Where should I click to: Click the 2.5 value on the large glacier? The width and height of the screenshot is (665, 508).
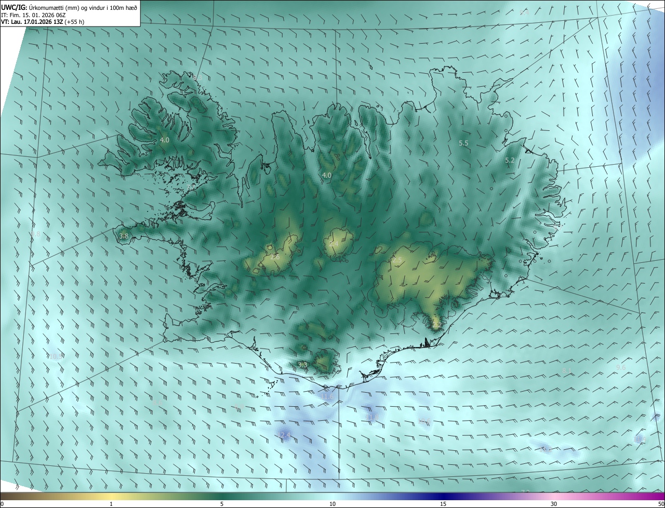(x=397, y=260)
